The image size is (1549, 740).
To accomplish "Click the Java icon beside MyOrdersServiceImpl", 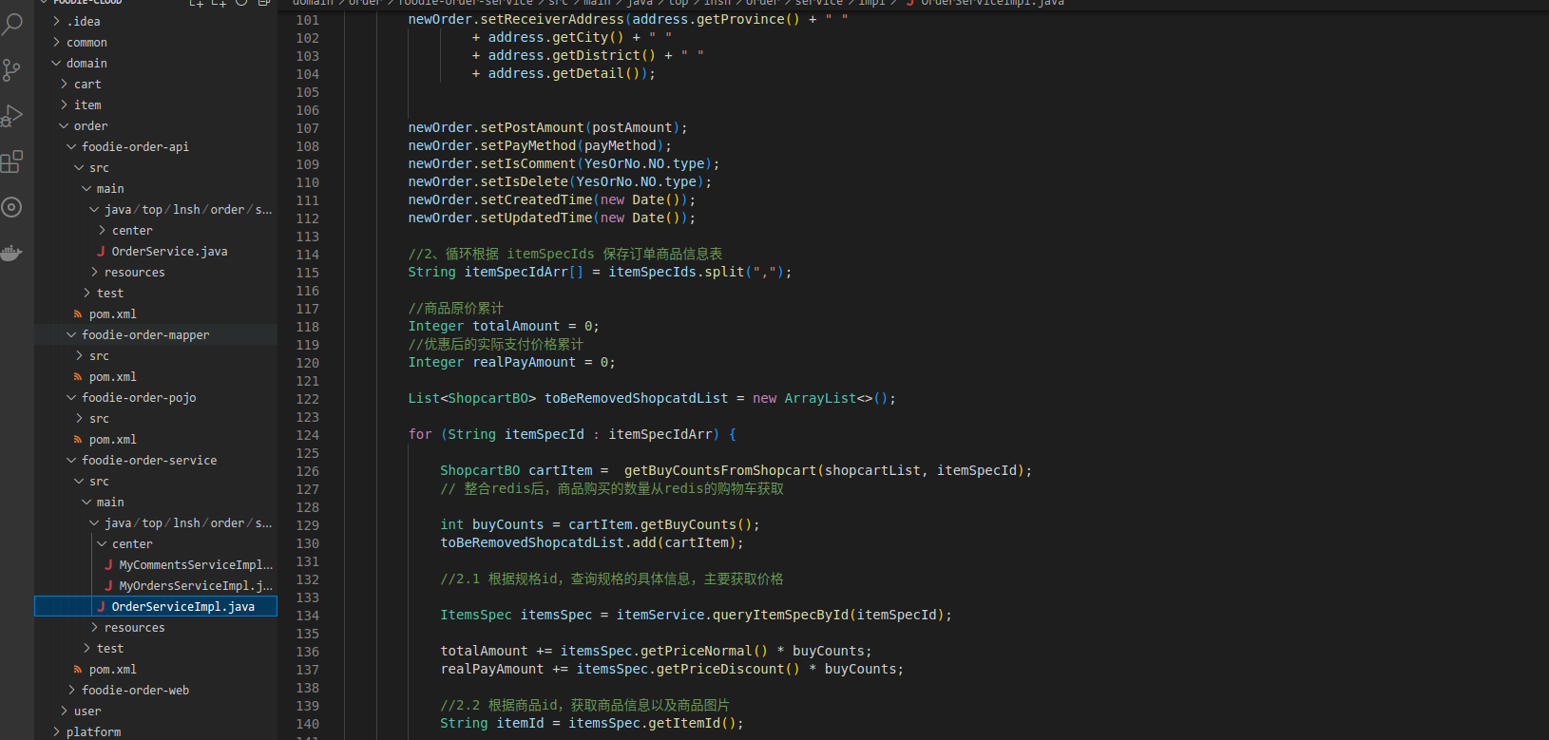I will tap(108, 586).
